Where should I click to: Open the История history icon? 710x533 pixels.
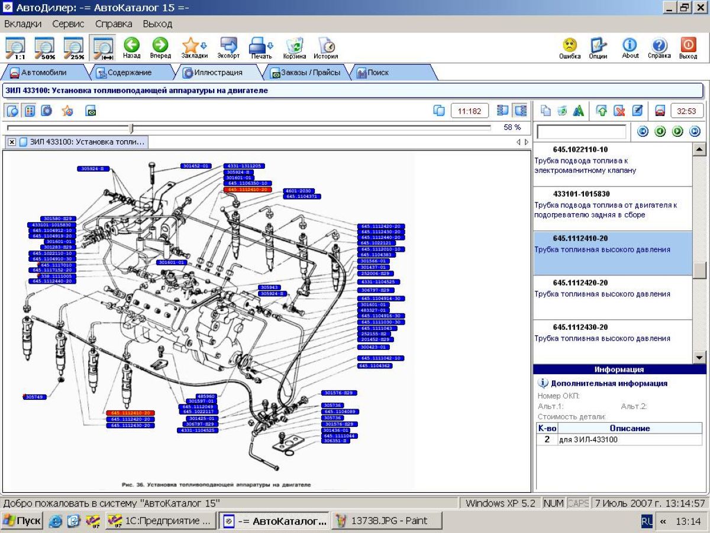326,49
